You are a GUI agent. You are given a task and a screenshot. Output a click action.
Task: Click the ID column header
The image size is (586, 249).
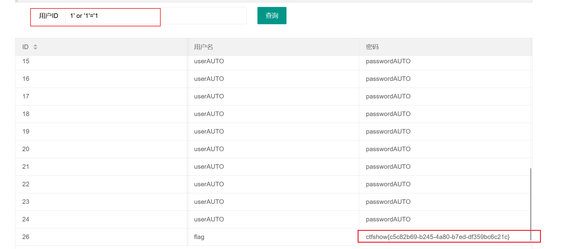tap(101, 47)
